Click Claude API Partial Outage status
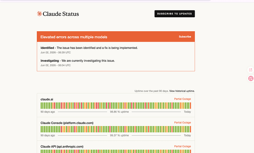The width and height of the screenshot is (254, 153). click(183, 146)
